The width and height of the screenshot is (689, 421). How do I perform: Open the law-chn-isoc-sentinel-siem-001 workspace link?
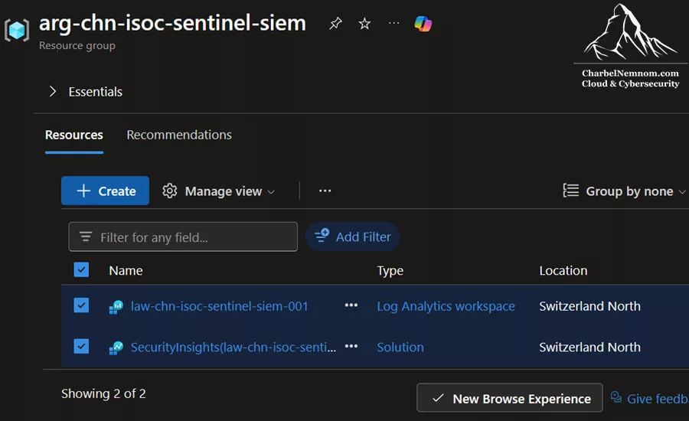point(219,306)
